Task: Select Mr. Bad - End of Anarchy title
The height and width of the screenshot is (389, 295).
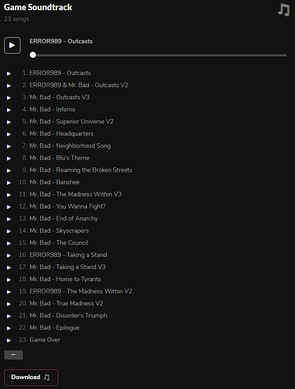Action: coord(64,219)
